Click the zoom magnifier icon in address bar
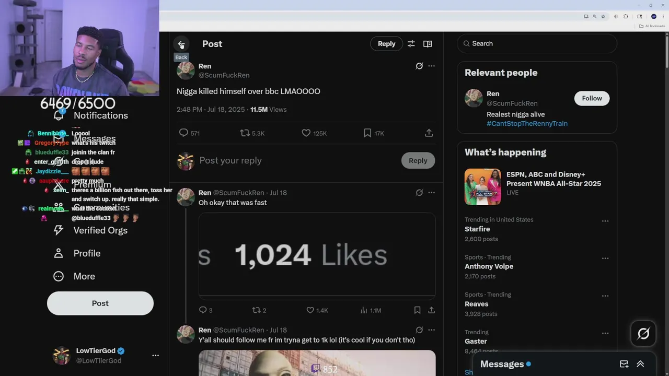This screenshot has width=669, height=376. 594,17
